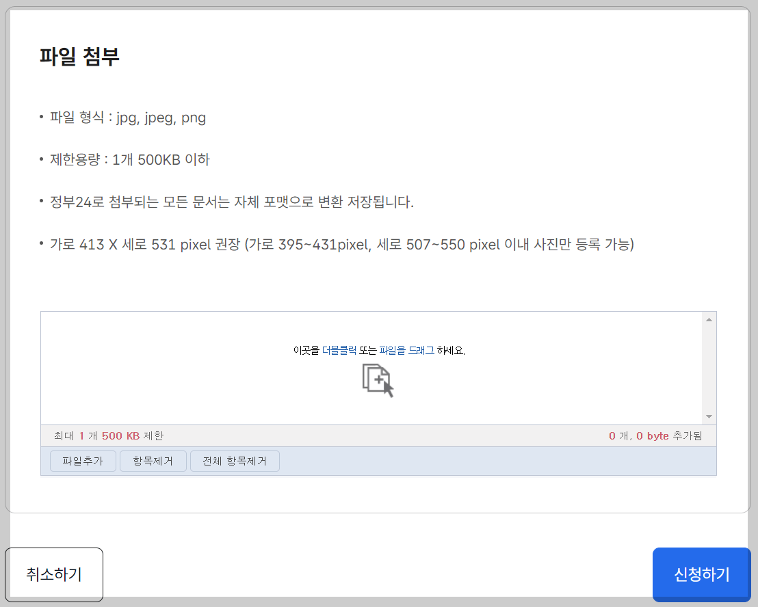
Task: Click the 제한용량 : 1개 500KB 이하 line
Action: [x=129, y=159]
